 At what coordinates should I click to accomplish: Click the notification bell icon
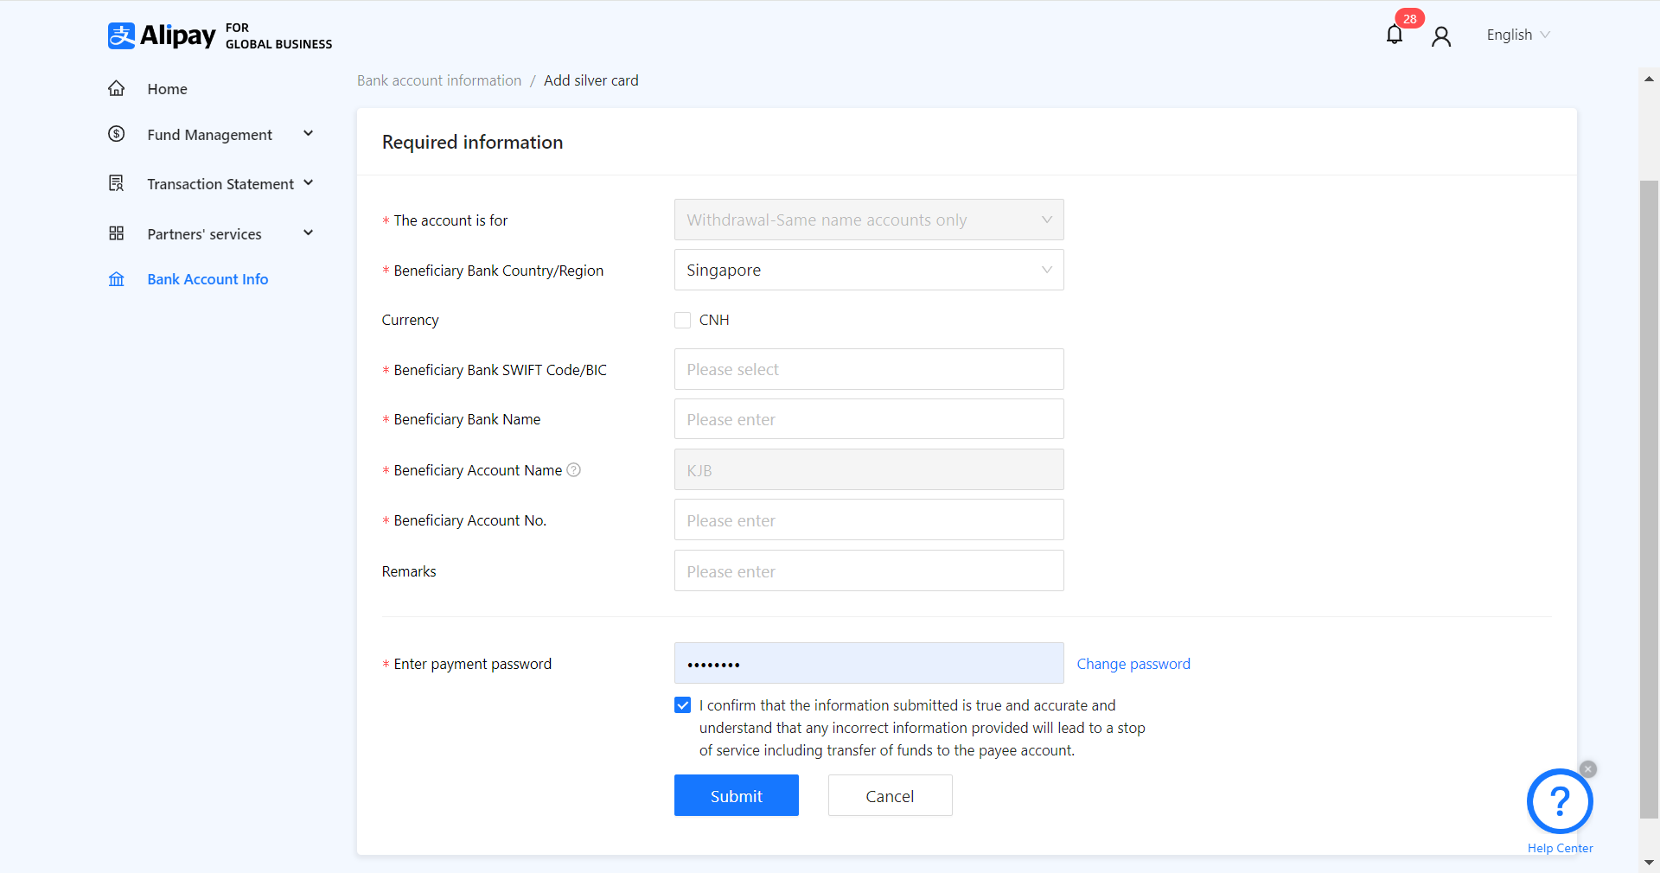click(x=1394, y=35)
